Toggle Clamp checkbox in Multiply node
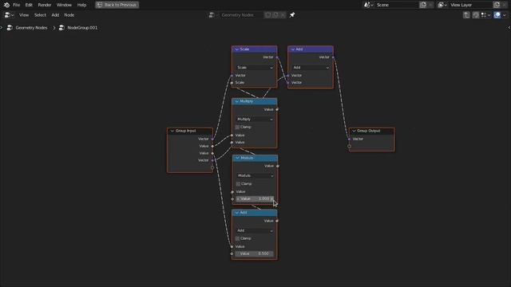Screen dimensions: 511x287 point(237,127)
